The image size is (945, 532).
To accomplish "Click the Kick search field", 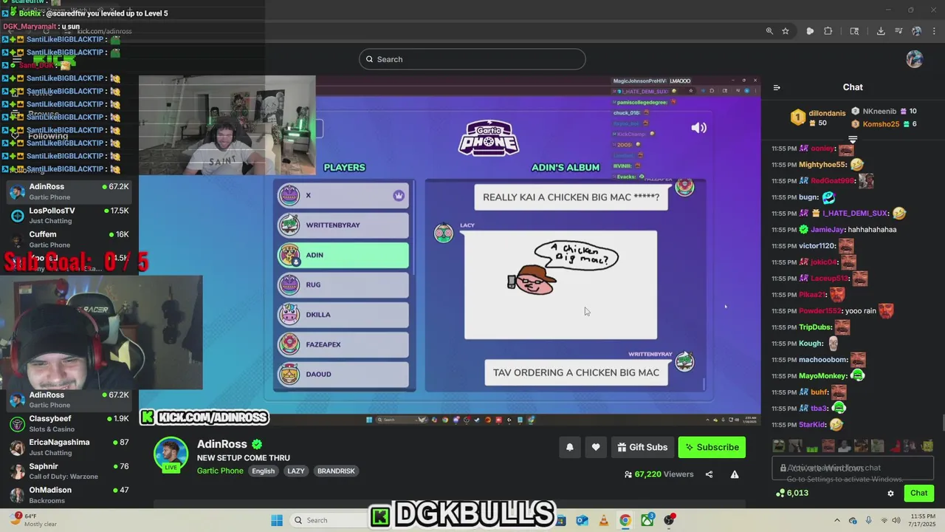I will [x=472, y=59].
